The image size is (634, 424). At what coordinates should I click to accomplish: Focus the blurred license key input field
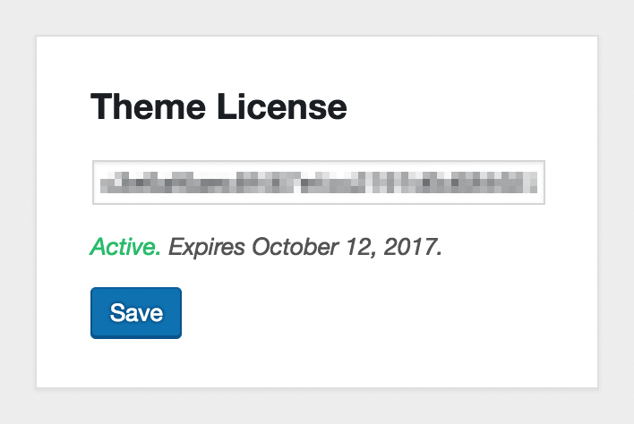tap(319, 182)
